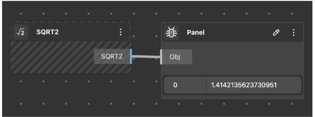Click the Obj input port label
Image resolution: width=315 pixels, height=117 pixels.
point(177,57)
